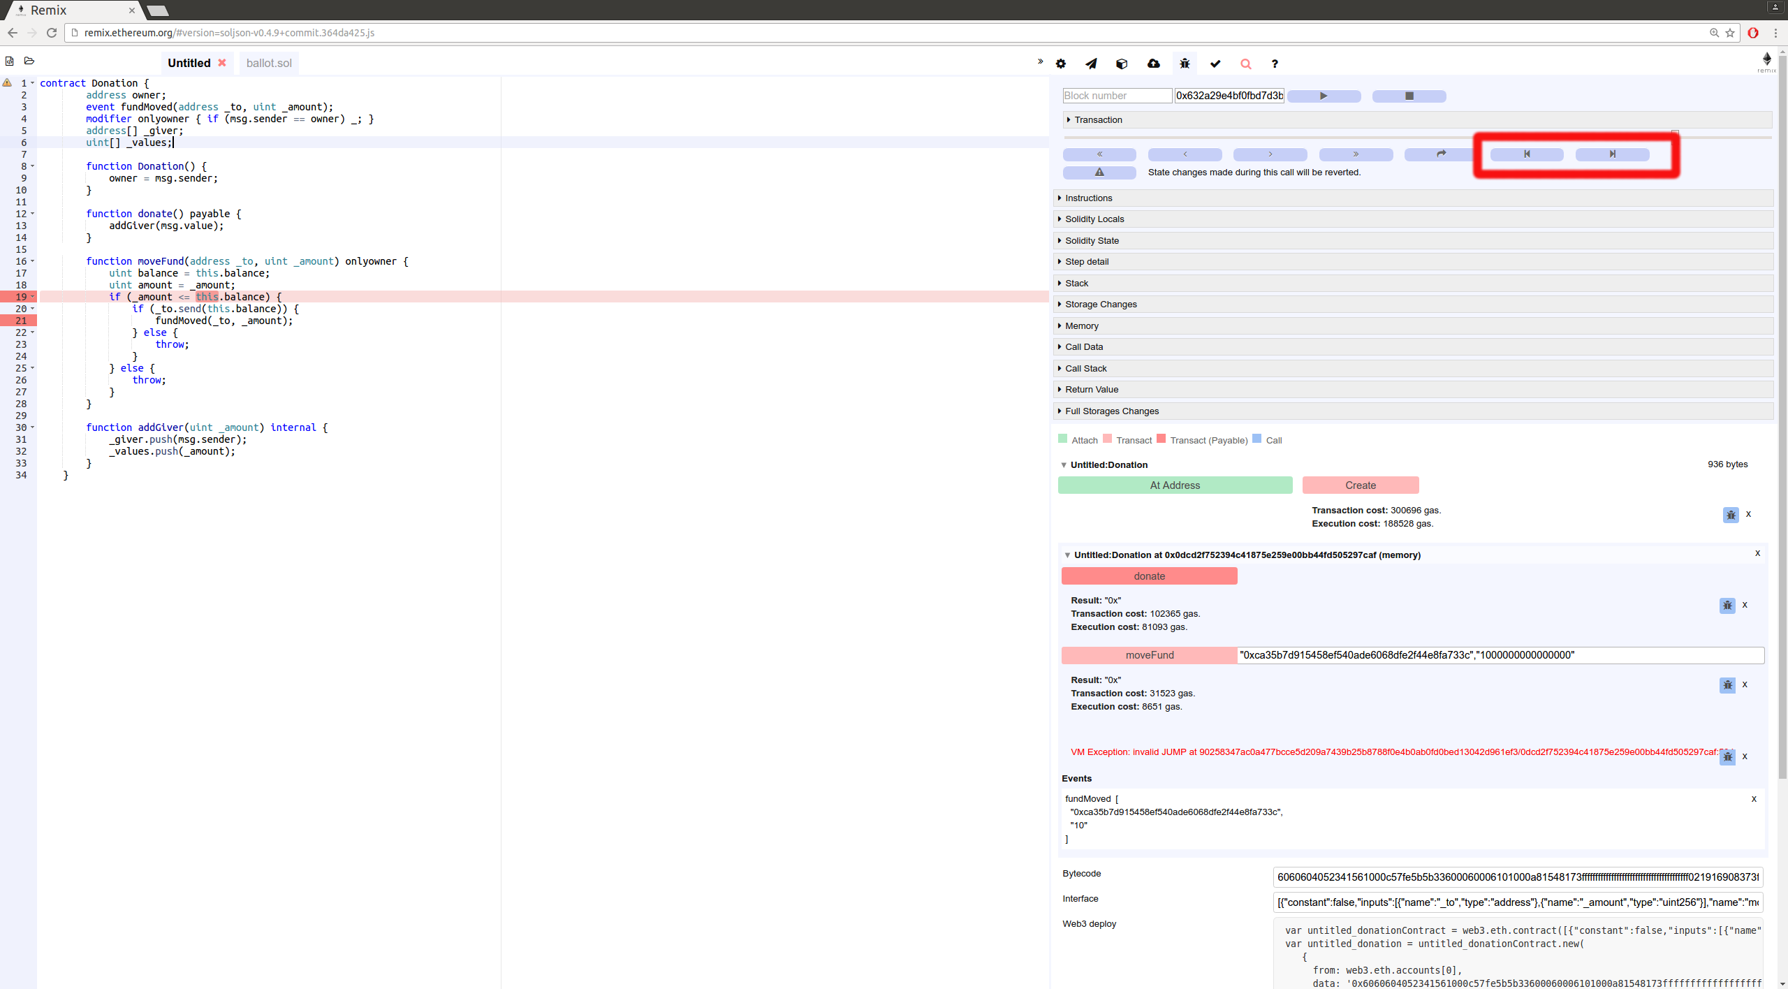Switch to the Debugger bug tab
Image resolution: width=1788 pixels, height=989 pixels.
(1185, 64)
